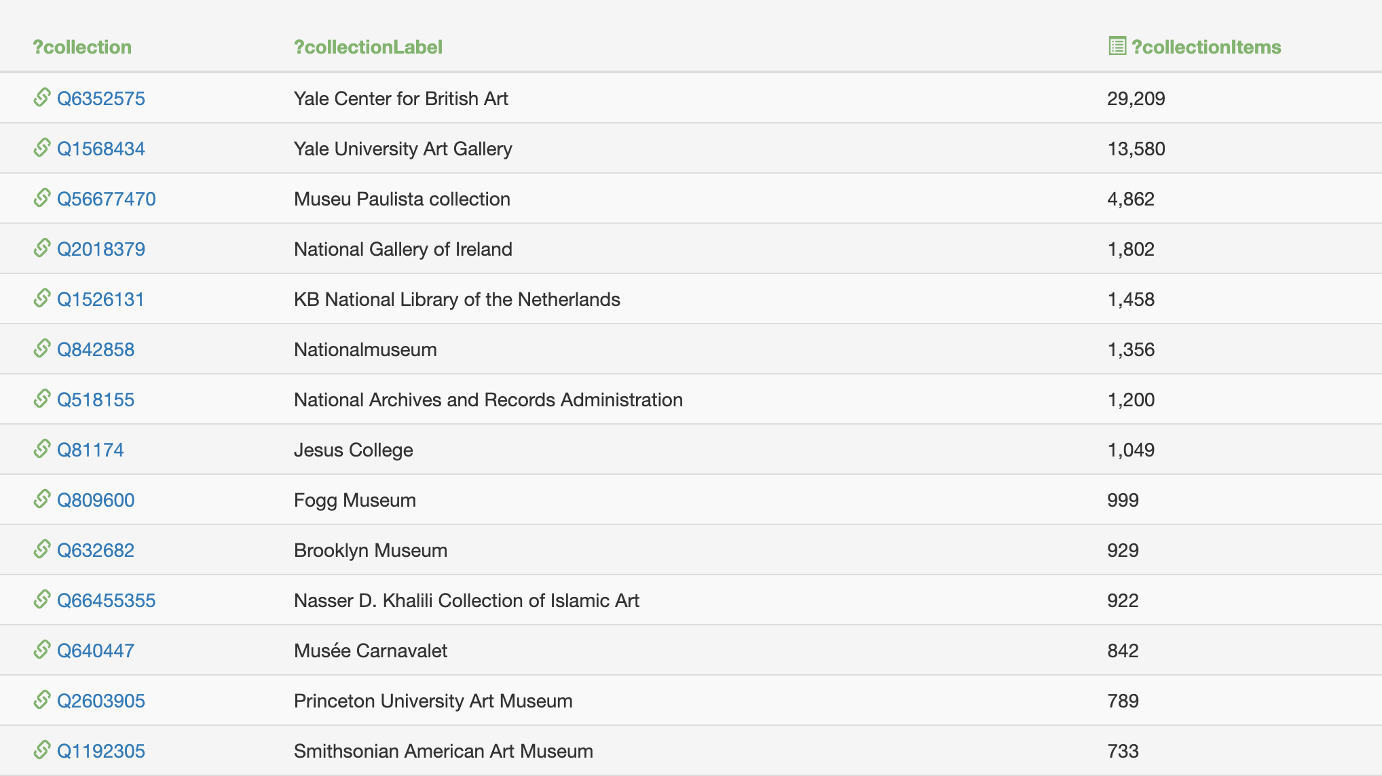Sort by ?collectionLabel column header
Image resolution: width=1382 pixels, height=776 pixels.
(368, 47)
